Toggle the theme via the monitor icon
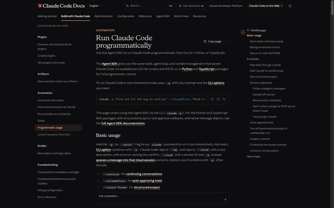Image resolution: width=334 pixels, height=208 pixels. coord(290,6)
